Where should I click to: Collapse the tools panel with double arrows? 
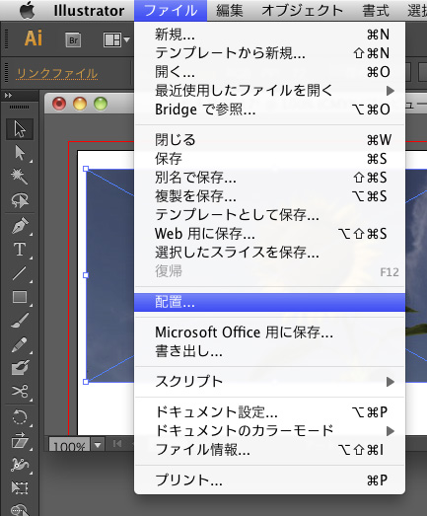[8, 96]
